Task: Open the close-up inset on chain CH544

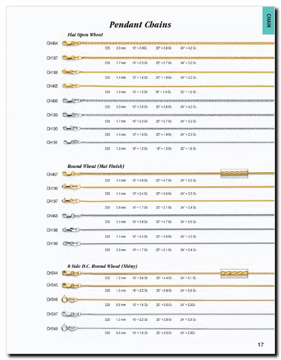Action: click(x=234, y=274)
